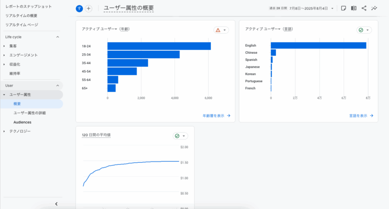The image size is (389, 209).
Task: Collapse the sidebar with left chevron
Action: 56,204
